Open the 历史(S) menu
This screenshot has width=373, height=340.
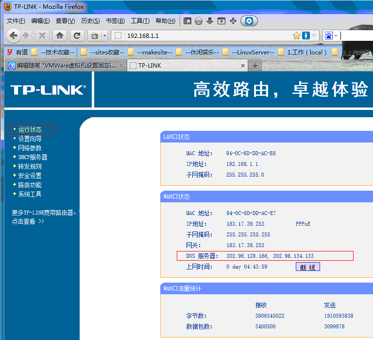(90, 21)
